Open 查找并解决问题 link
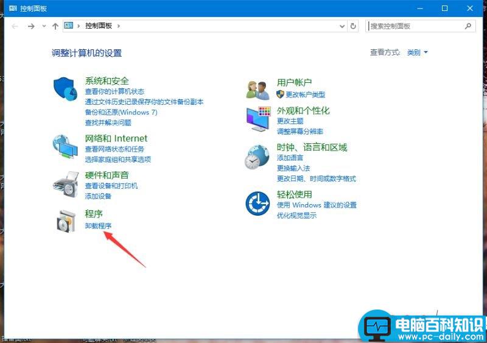487x343 pixels. (108, 122)
